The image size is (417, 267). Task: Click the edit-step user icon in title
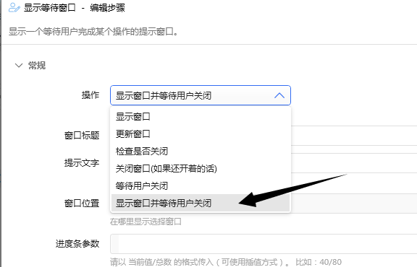point(14,8)
